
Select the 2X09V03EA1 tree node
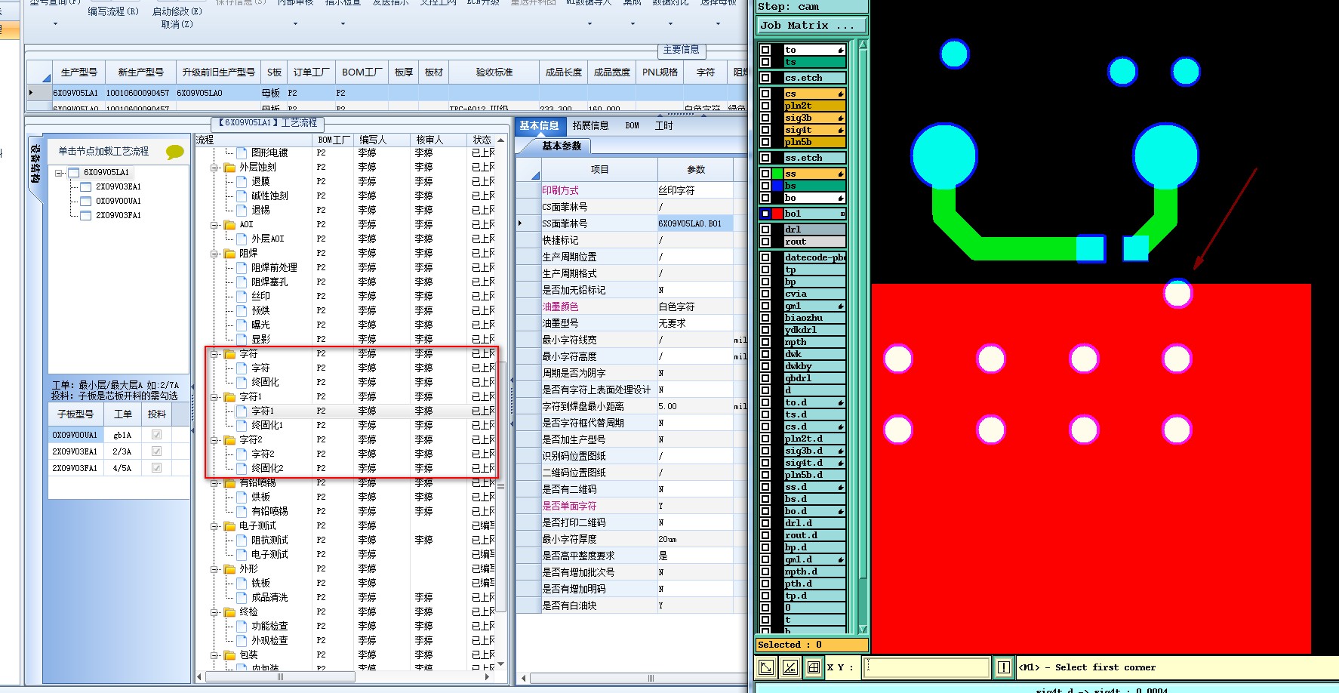point(118,186)
